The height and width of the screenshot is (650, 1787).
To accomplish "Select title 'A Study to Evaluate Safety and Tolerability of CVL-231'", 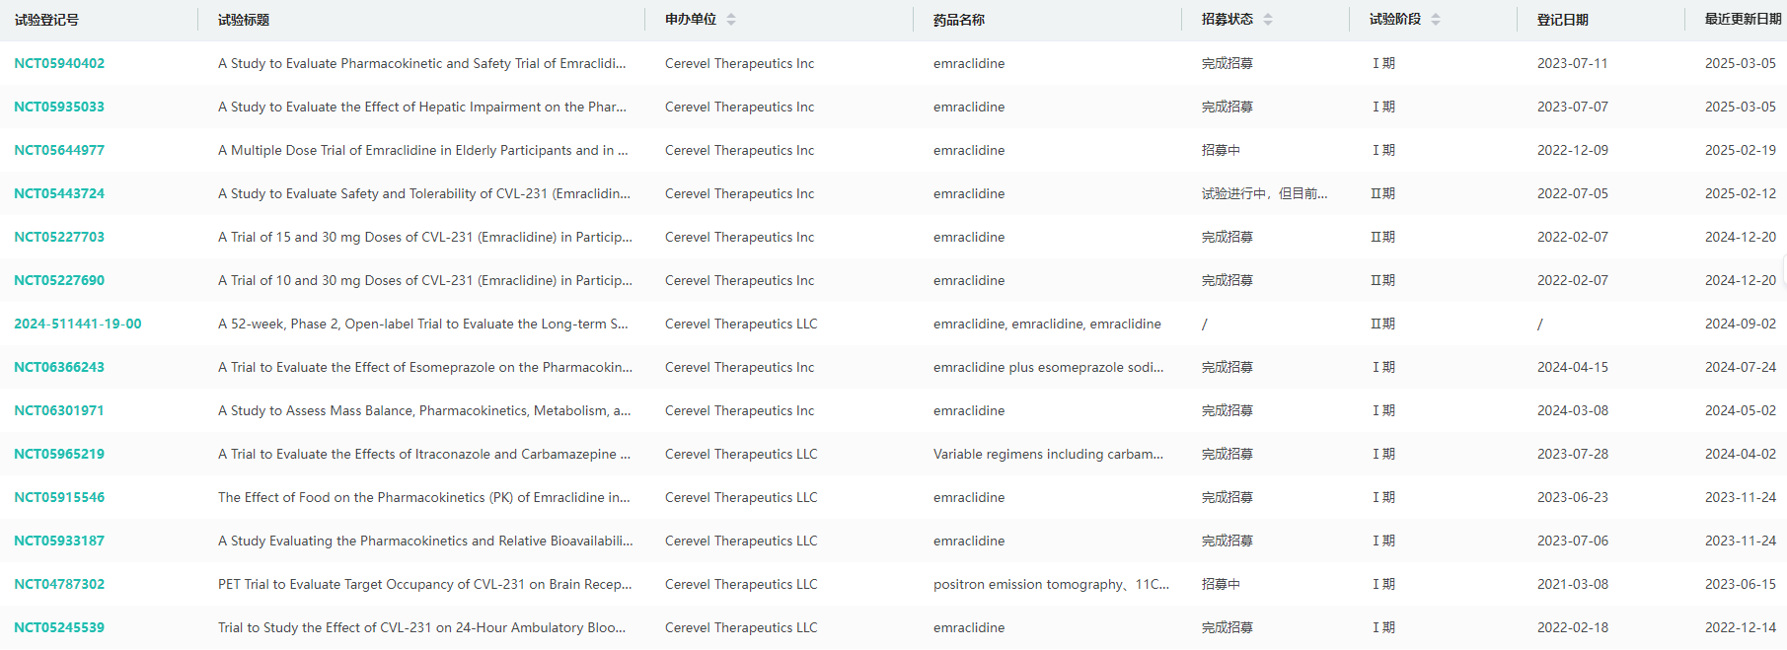I will 424,193.
